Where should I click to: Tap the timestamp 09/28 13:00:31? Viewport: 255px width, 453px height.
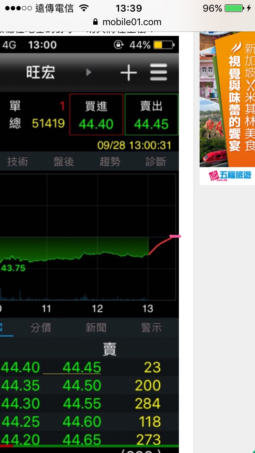click(134, 145)
